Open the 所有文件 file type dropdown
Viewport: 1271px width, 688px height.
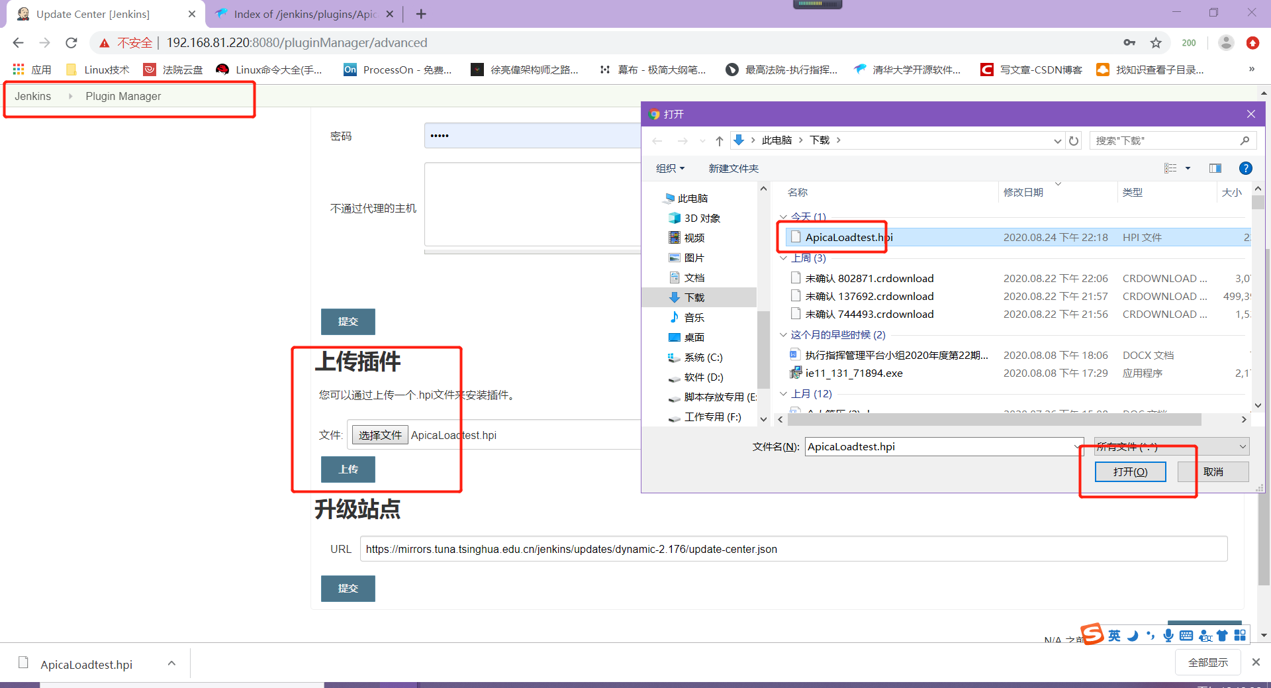(x=1170, y=446)
